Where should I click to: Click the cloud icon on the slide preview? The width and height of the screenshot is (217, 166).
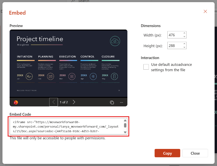(115, 41)
